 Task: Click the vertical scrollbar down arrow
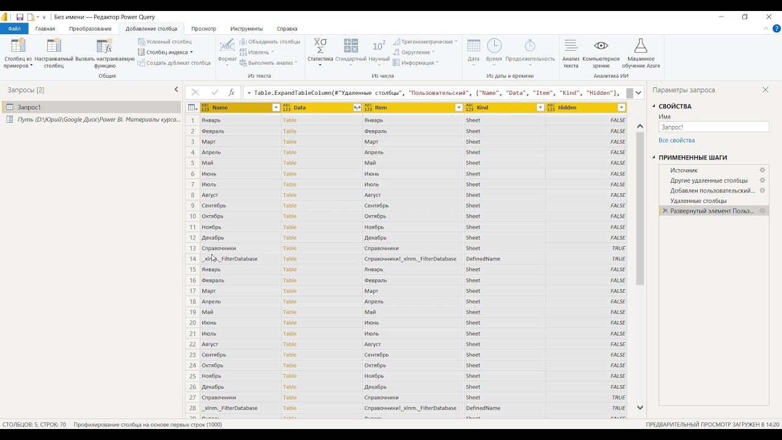tap(640, 408)
